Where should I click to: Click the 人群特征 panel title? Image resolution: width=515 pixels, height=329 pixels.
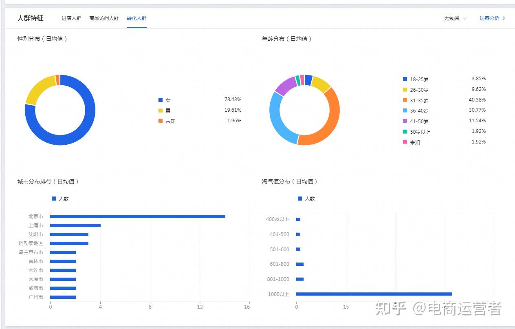click(30, 18)
